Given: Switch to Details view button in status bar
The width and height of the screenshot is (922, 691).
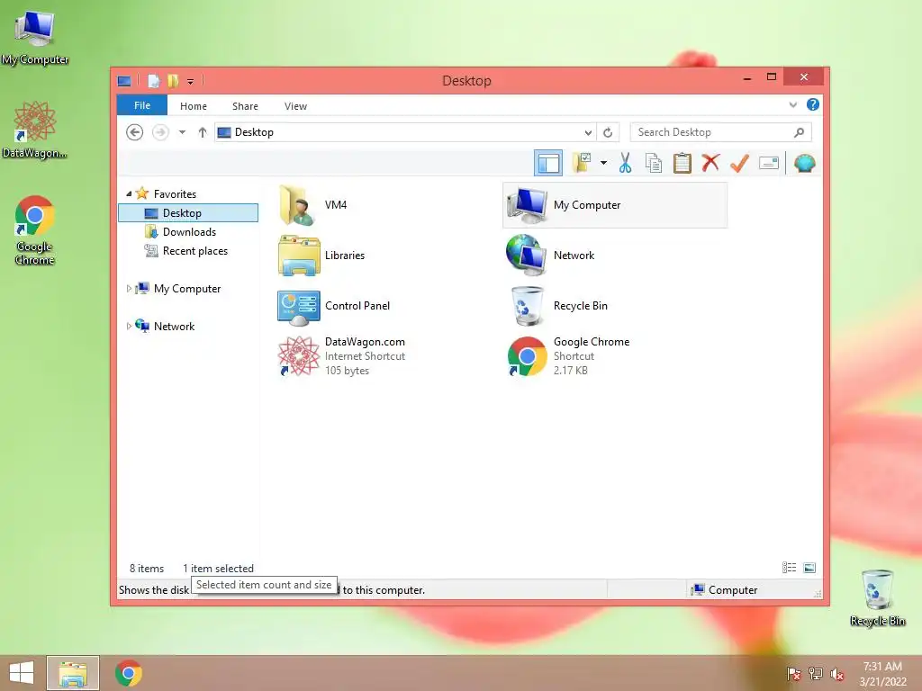Looking at the screenshot, I should (x=789, y=568).
